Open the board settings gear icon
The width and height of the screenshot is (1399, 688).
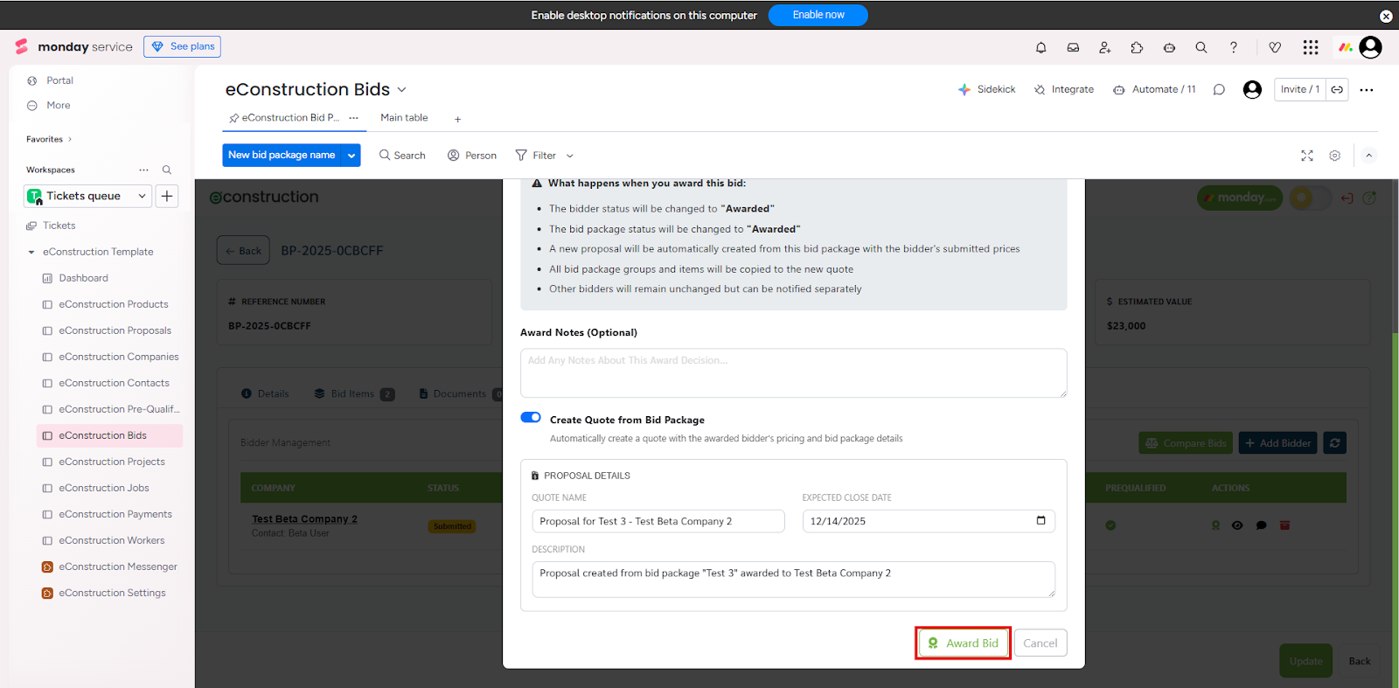[x=1335, y=156]
